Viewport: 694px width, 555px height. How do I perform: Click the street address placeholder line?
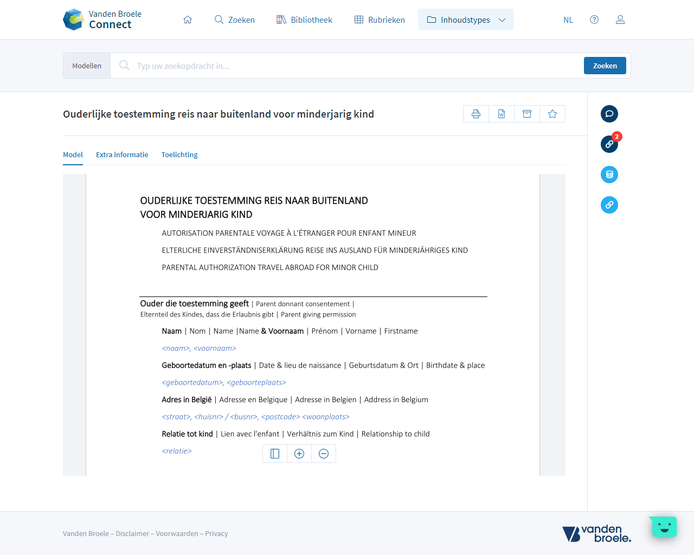tap(255, 417)
